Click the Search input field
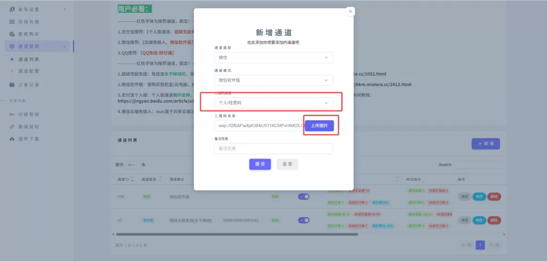This screenshot has height=261, width=547. click(478, 164)
